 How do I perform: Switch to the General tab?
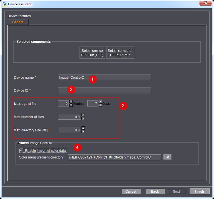click(18, 22)
